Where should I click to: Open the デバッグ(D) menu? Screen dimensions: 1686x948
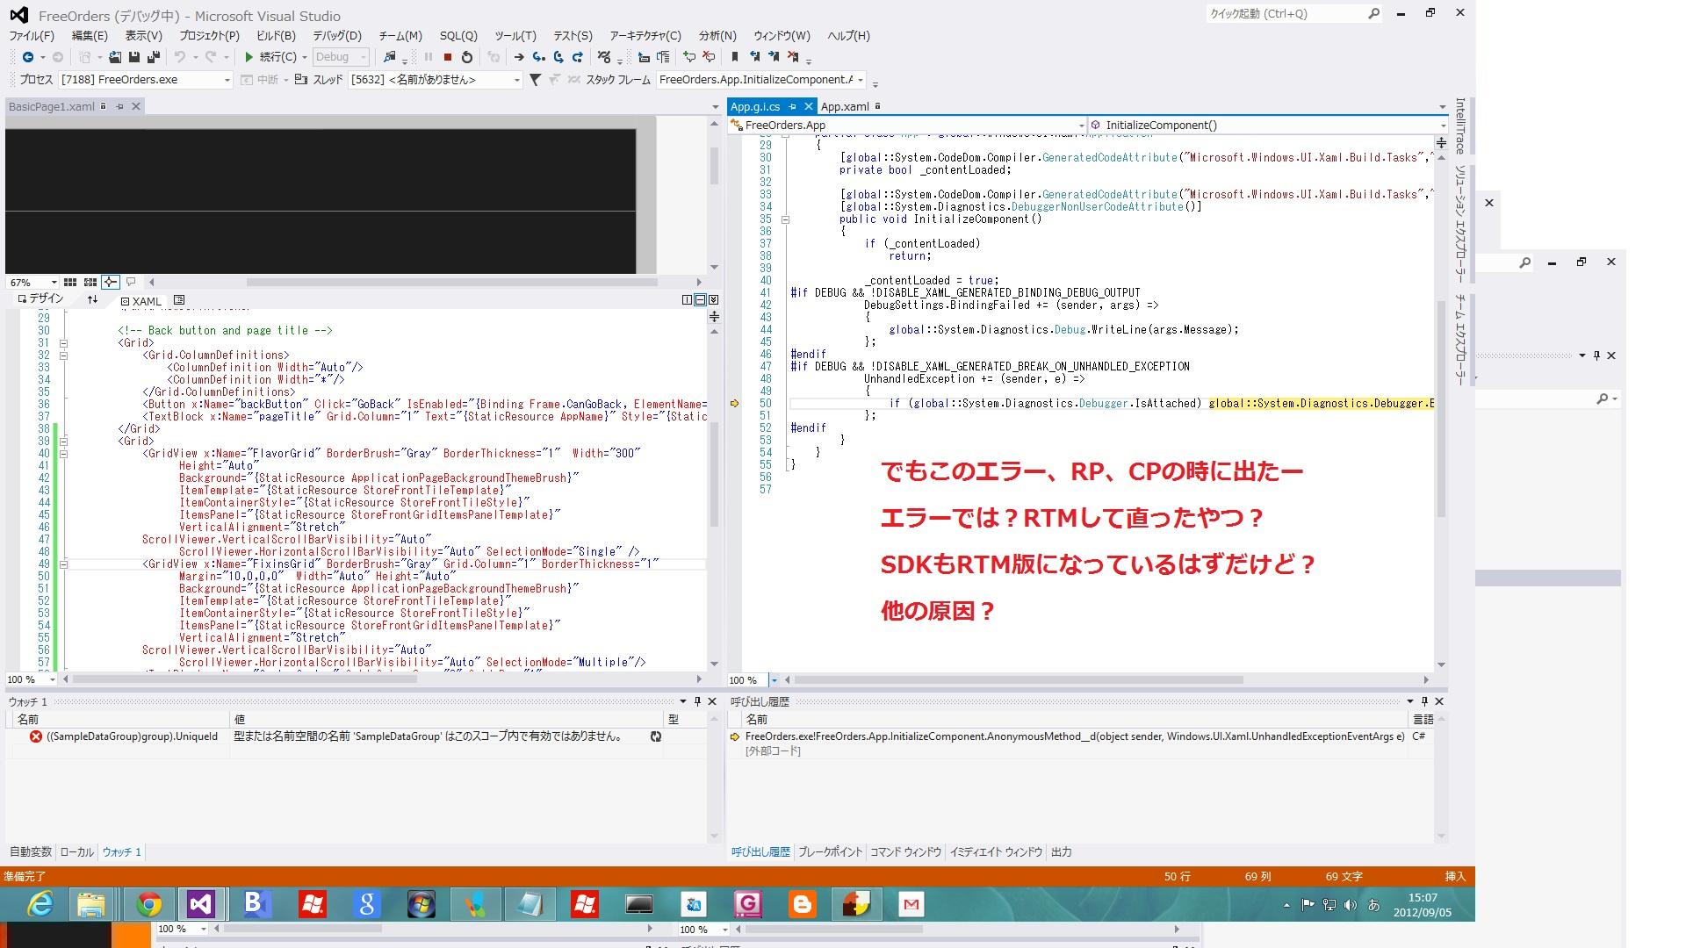336,36
